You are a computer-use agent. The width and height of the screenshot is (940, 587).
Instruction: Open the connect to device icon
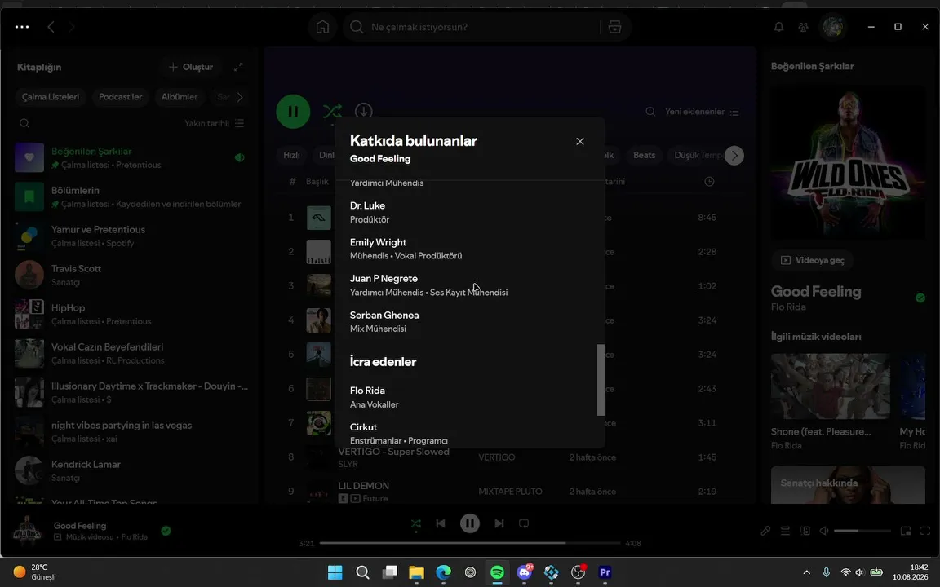[805, 531]
